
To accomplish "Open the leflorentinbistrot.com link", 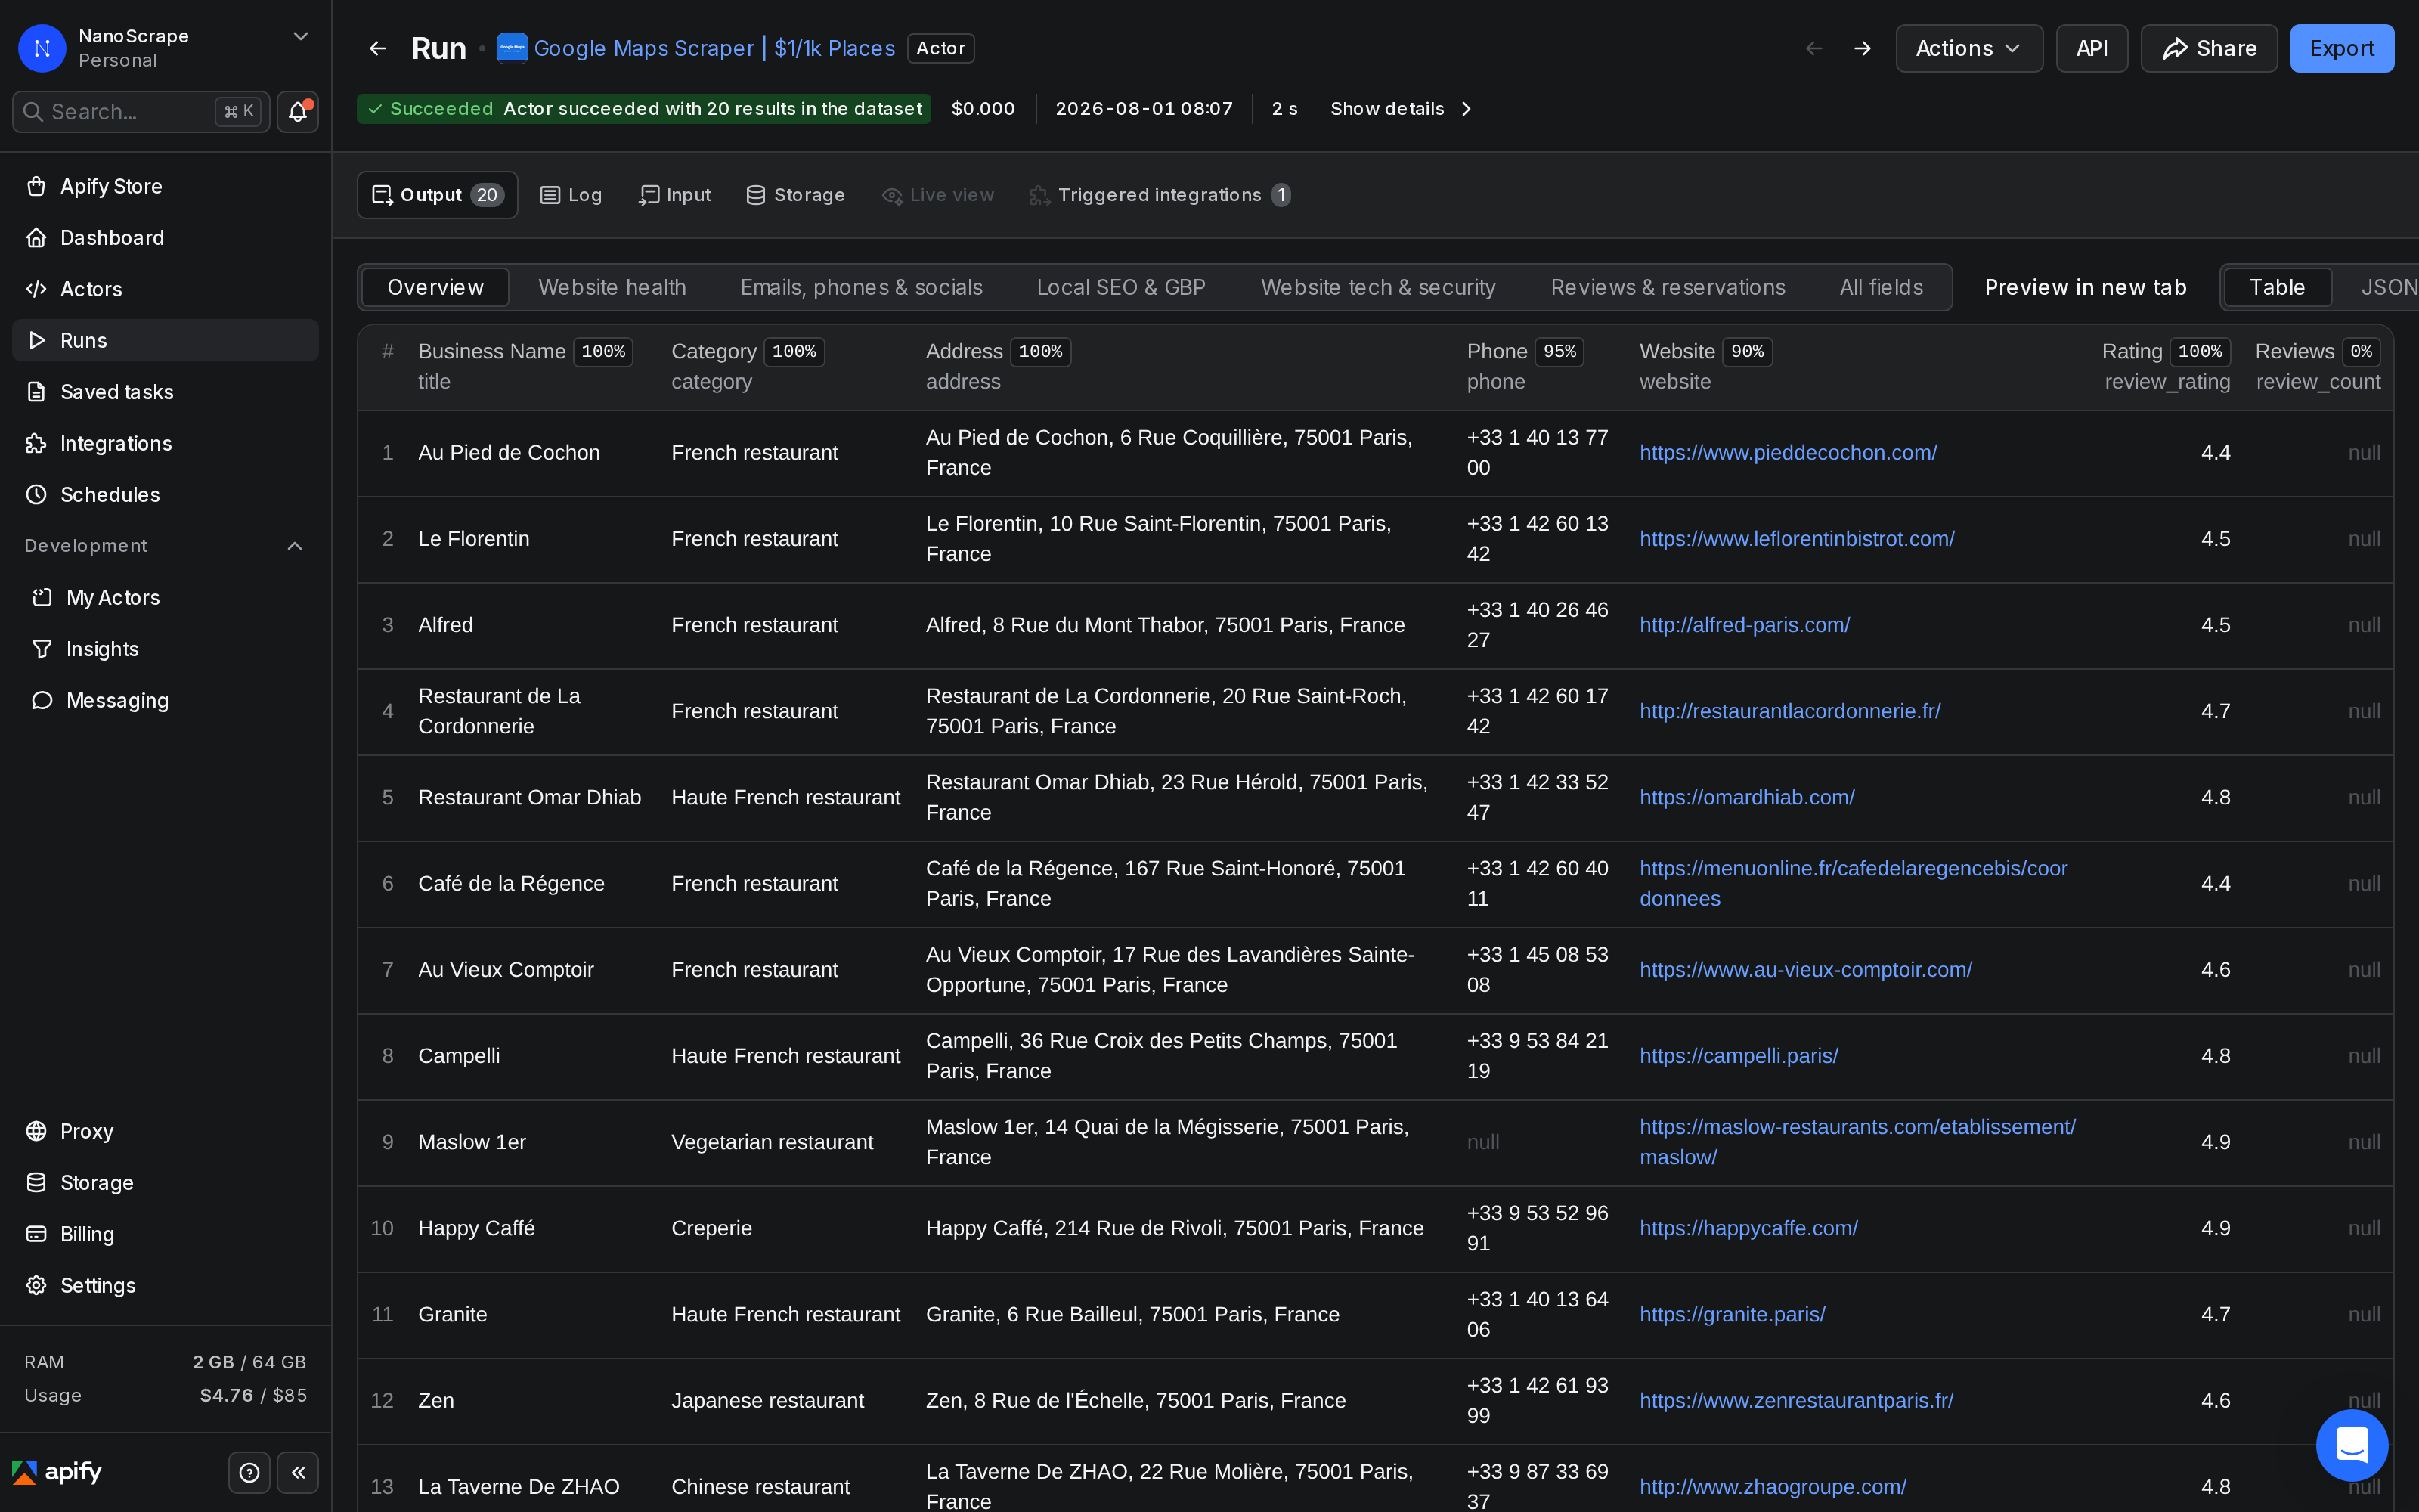I will (1796, 539).
